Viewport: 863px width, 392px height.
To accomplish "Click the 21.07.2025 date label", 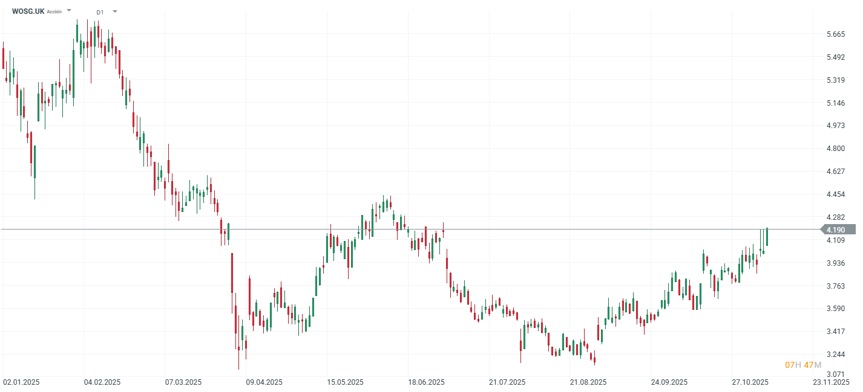I will (507, 382).
